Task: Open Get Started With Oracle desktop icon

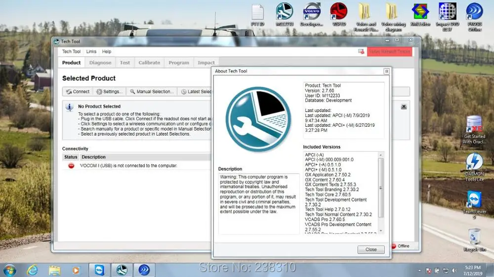Action: (x=474, y=130)
